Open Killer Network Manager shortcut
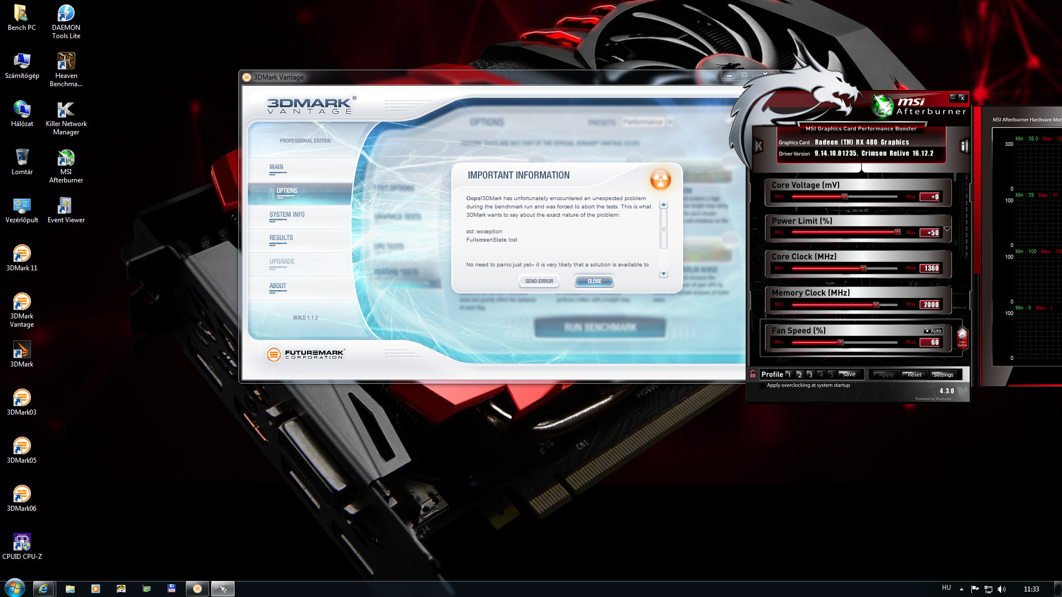Viewport: 1062px width, 597px height. tap(66, 117)
